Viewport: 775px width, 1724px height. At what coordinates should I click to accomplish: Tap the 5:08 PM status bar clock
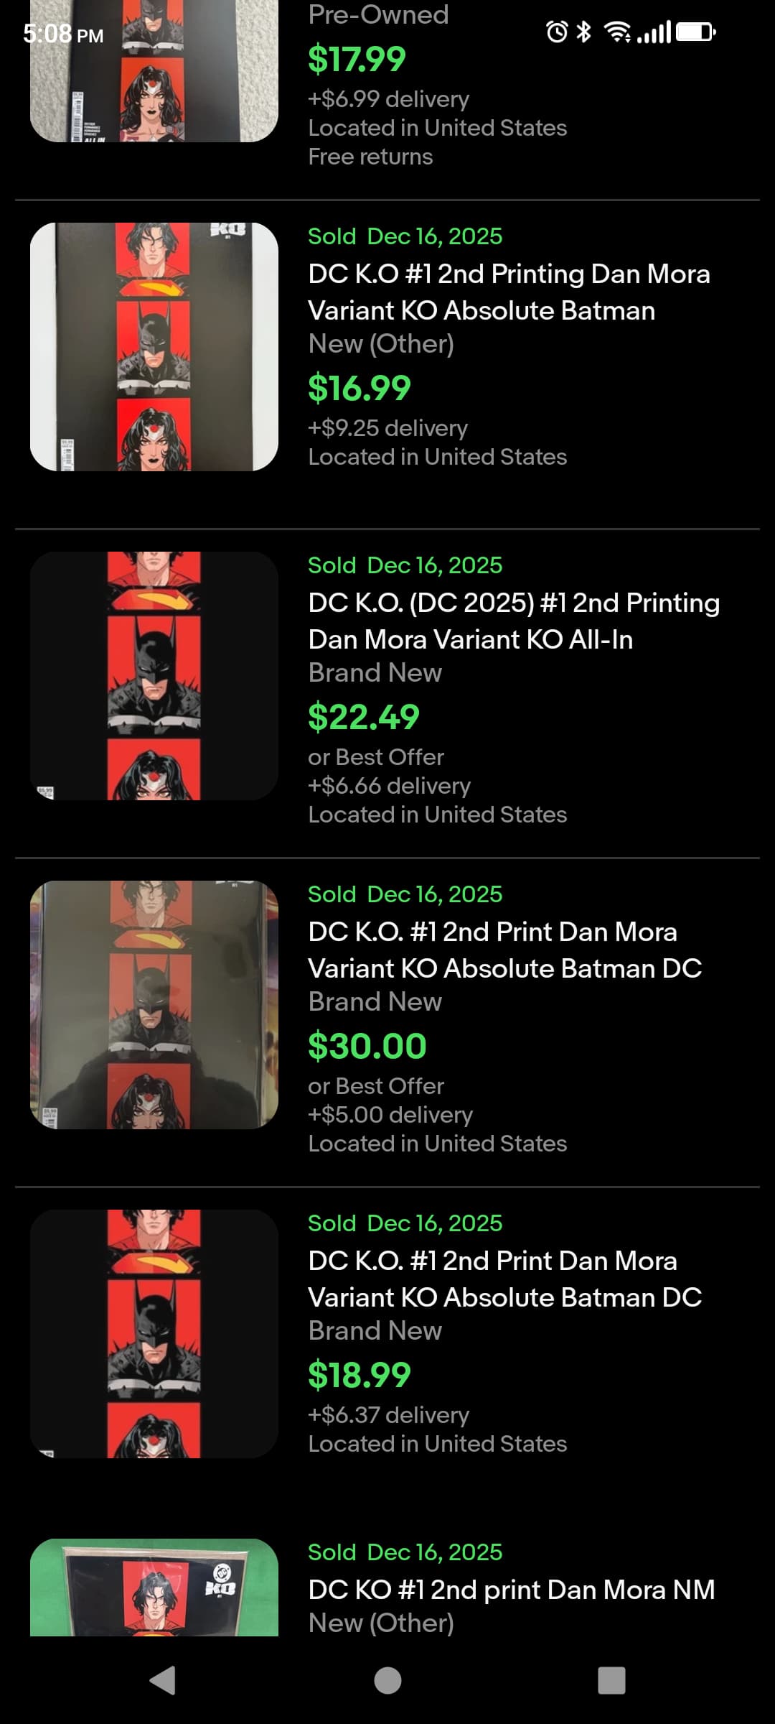coord(63,34)
